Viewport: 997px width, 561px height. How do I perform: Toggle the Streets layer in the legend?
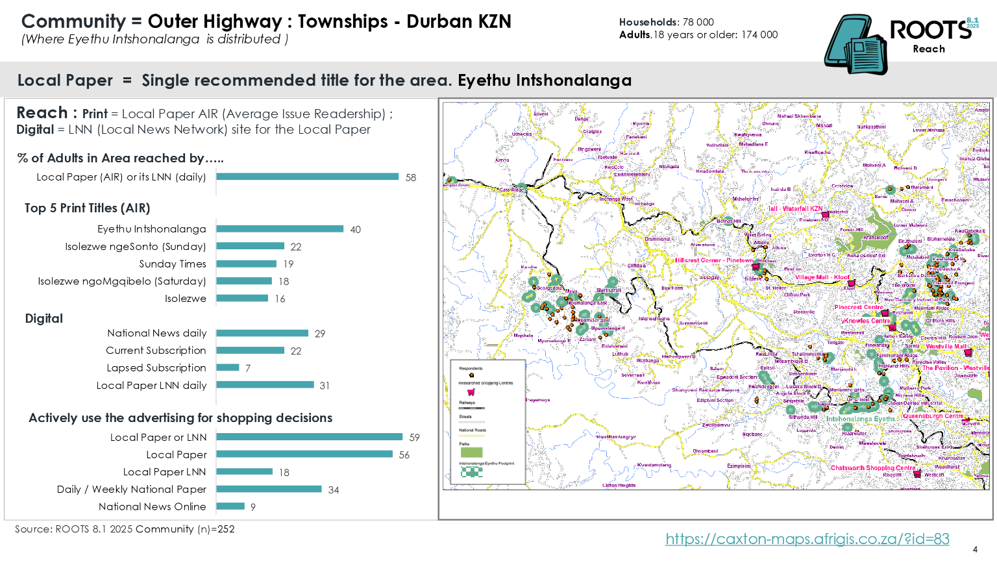click(472, 422)
